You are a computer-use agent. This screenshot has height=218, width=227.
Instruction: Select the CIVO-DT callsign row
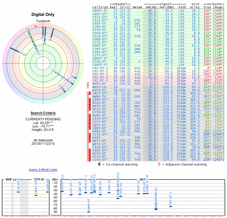point(158,30)
